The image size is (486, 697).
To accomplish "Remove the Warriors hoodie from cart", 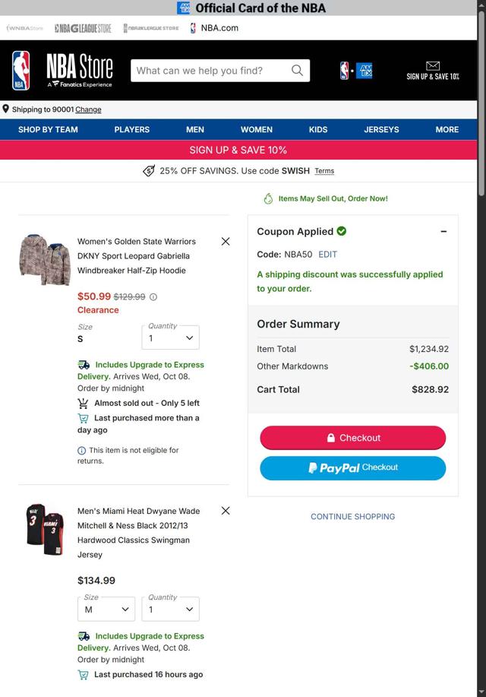I will tap(226, 242).
